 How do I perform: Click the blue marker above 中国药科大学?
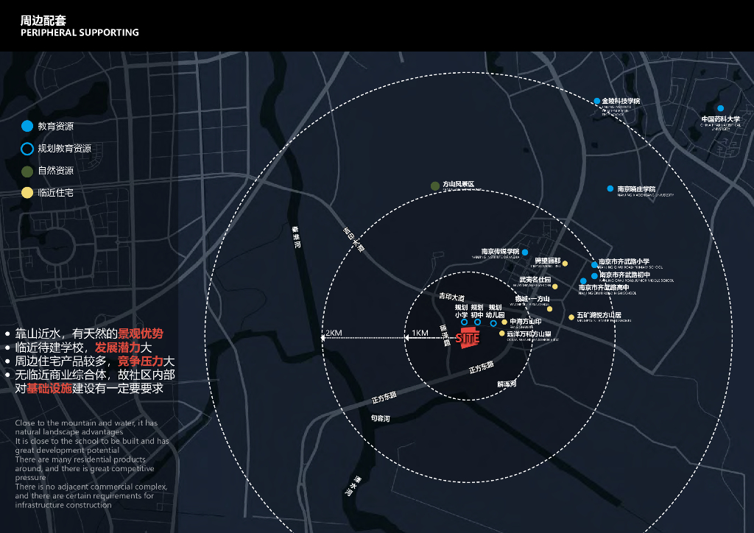click(x=720, y=109)
